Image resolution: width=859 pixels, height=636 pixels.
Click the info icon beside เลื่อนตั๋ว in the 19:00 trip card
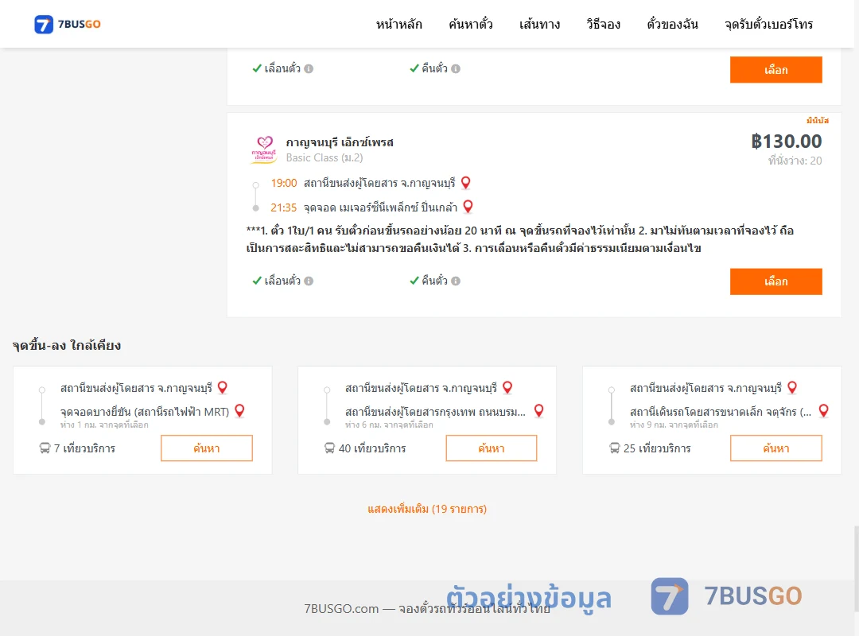(x=309, y=281)
